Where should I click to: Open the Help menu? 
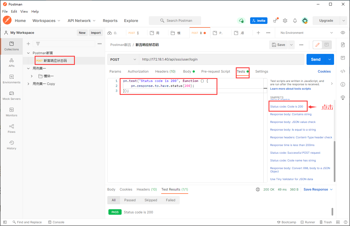click(35, 12)
